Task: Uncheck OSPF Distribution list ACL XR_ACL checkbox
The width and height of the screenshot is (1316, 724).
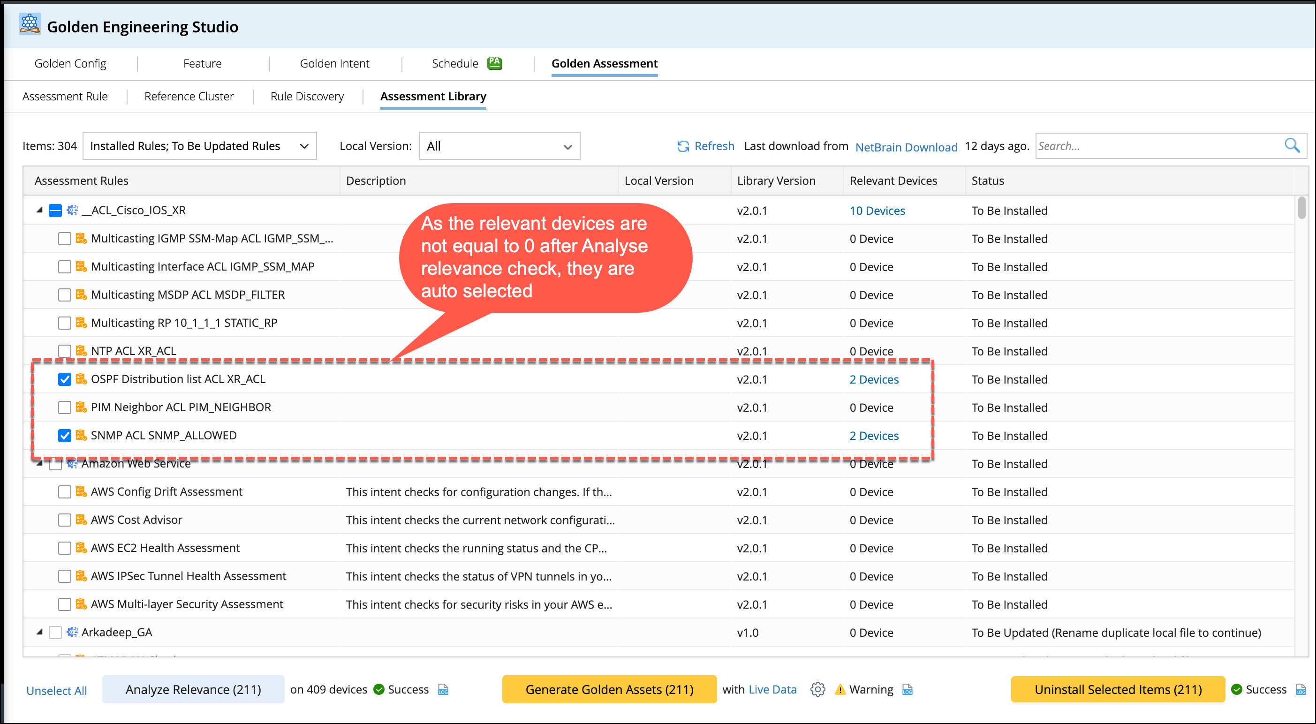Action: [x=64, y=379]
